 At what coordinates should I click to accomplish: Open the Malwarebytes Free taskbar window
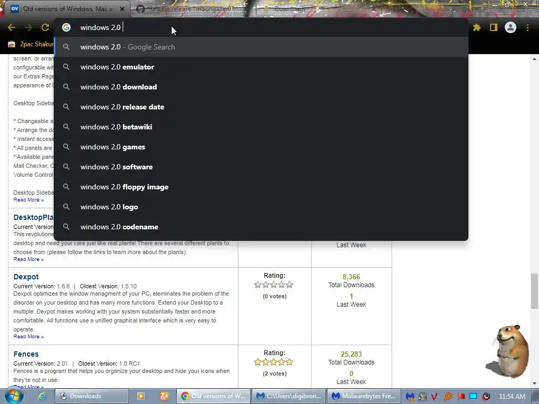point(363,396)
